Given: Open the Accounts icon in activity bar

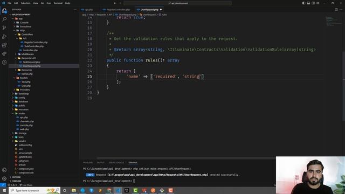Looking at the screenshot, I should pyautogui.click(x=4, y=170).
